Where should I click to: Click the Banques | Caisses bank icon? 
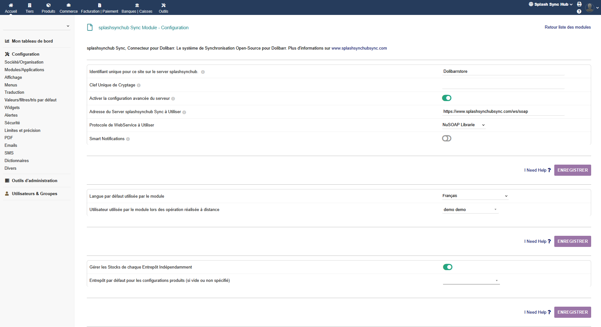[x=137, y=5]
